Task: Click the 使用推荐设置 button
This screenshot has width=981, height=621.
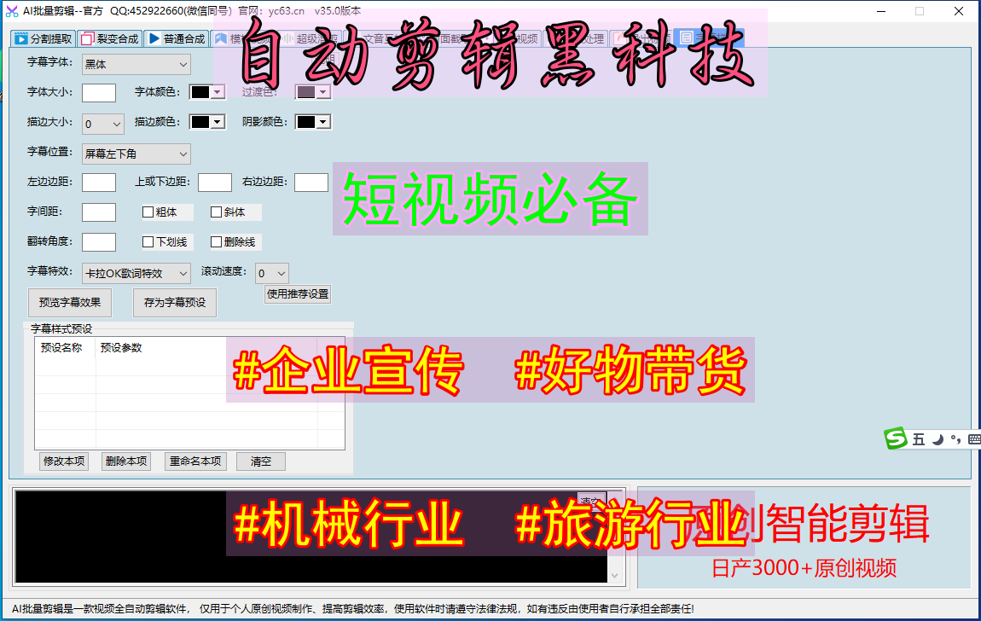Action: [x=298, y=294]
